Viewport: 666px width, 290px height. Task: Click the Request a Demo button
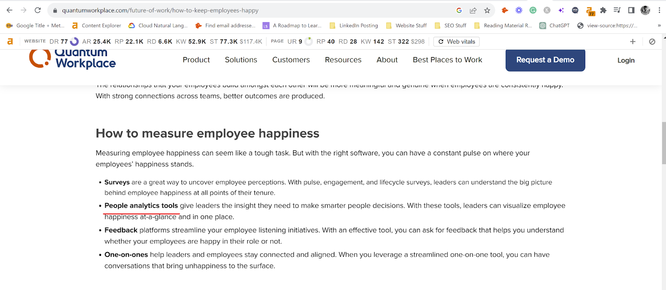click(x=545, y=60)
